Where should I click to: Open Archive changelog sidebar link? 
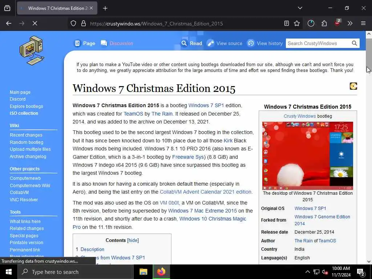pos(28,156)
